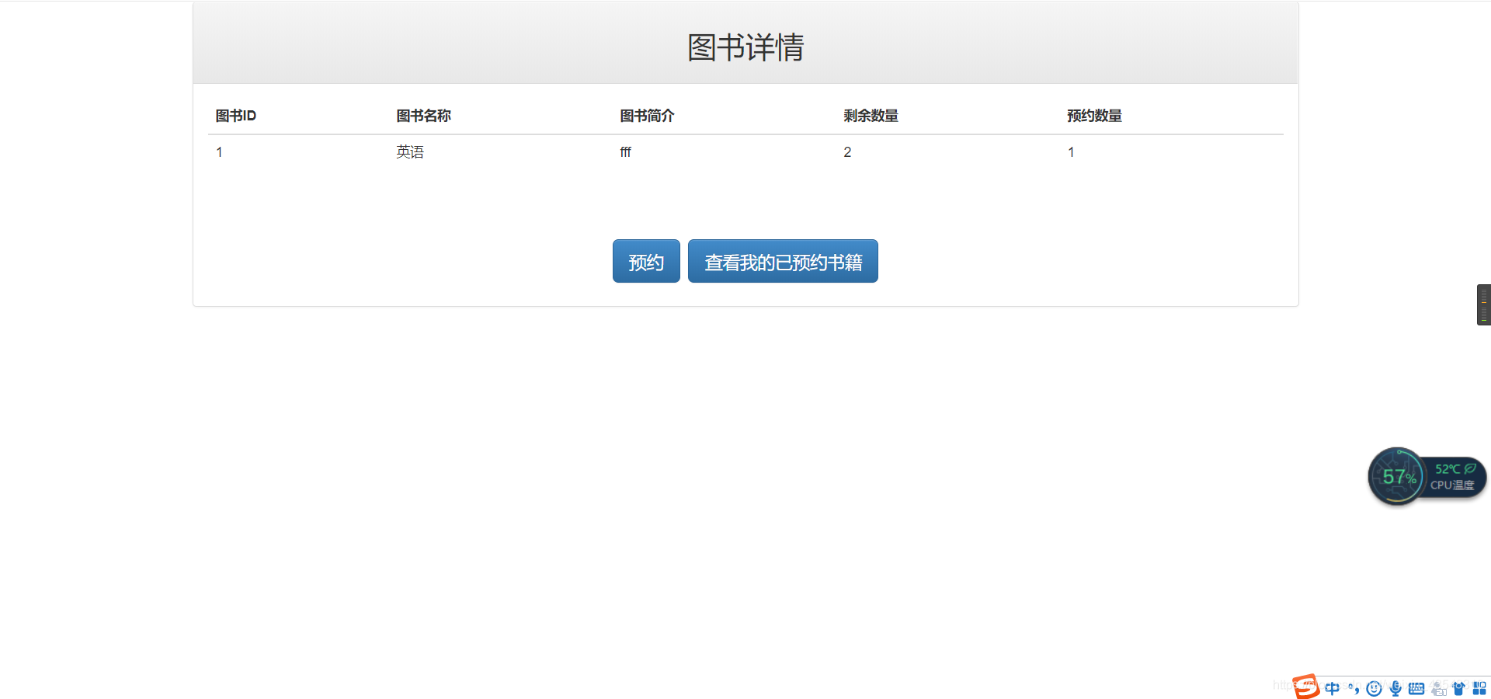Image resolution: width=1491 pixels, height=699 pixels.
Task: Click the 52°C CPU temperature readout
Action: 1447,469
